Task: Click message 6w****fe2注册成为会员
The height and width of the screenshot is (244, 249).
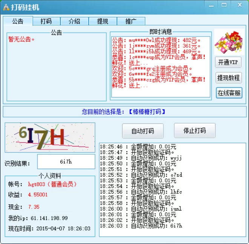Action: pos(152,74)
